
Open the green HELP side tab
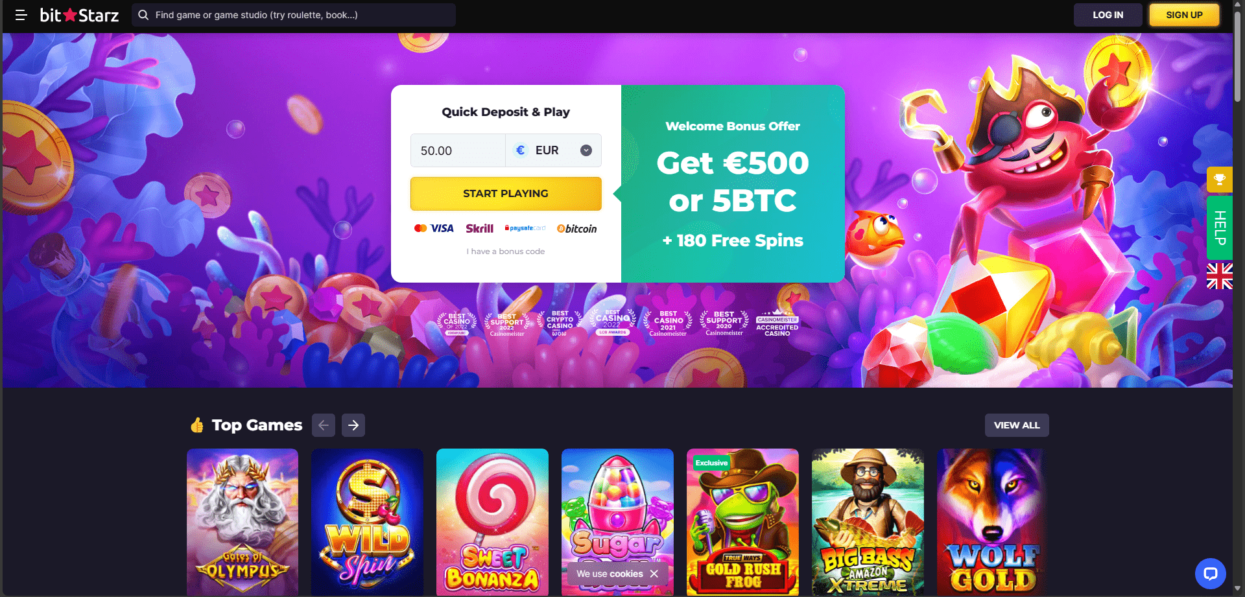tap(1219, 228)
